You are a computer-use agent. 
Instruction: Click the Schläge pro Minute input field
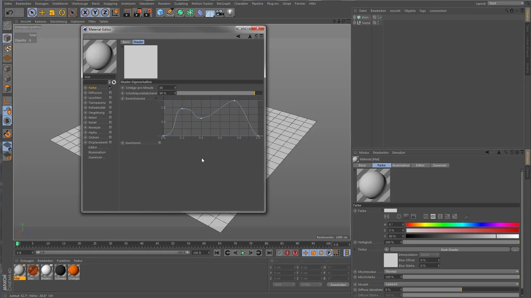tap(167, 88)
